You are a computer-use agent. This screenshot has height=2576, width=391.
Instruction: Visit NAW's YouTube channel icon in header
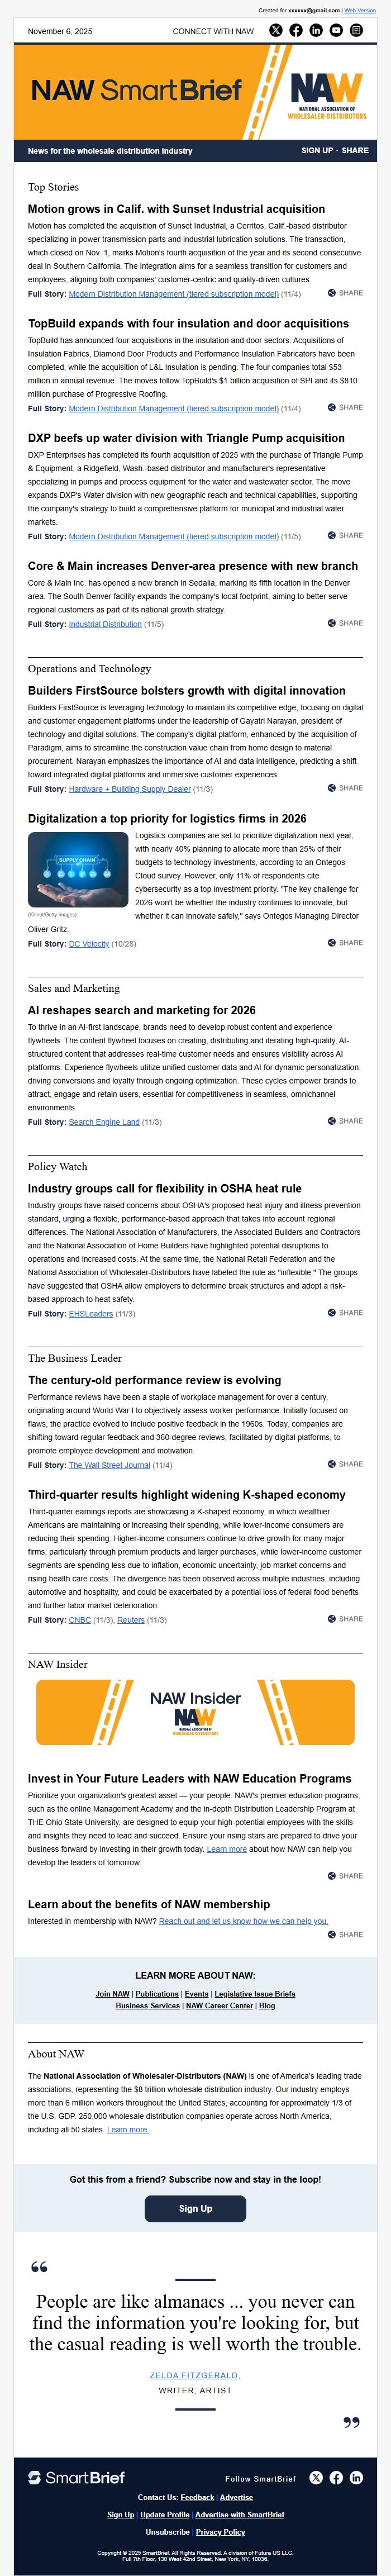336,30
